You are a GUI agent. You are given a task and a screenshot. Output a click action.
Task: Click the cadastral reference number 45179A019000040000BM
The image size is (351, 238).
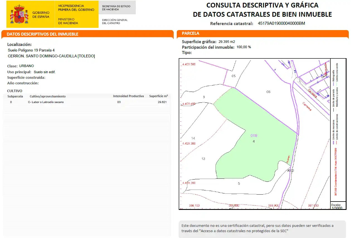(282, 23)
